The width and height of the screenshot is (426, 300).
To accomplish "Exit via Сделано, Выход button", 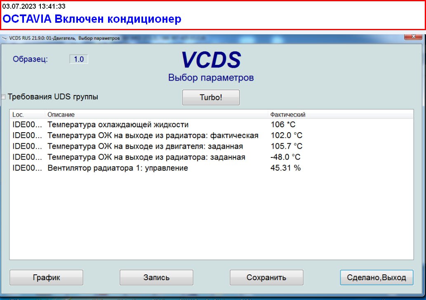I will click(x=377, y=277).
